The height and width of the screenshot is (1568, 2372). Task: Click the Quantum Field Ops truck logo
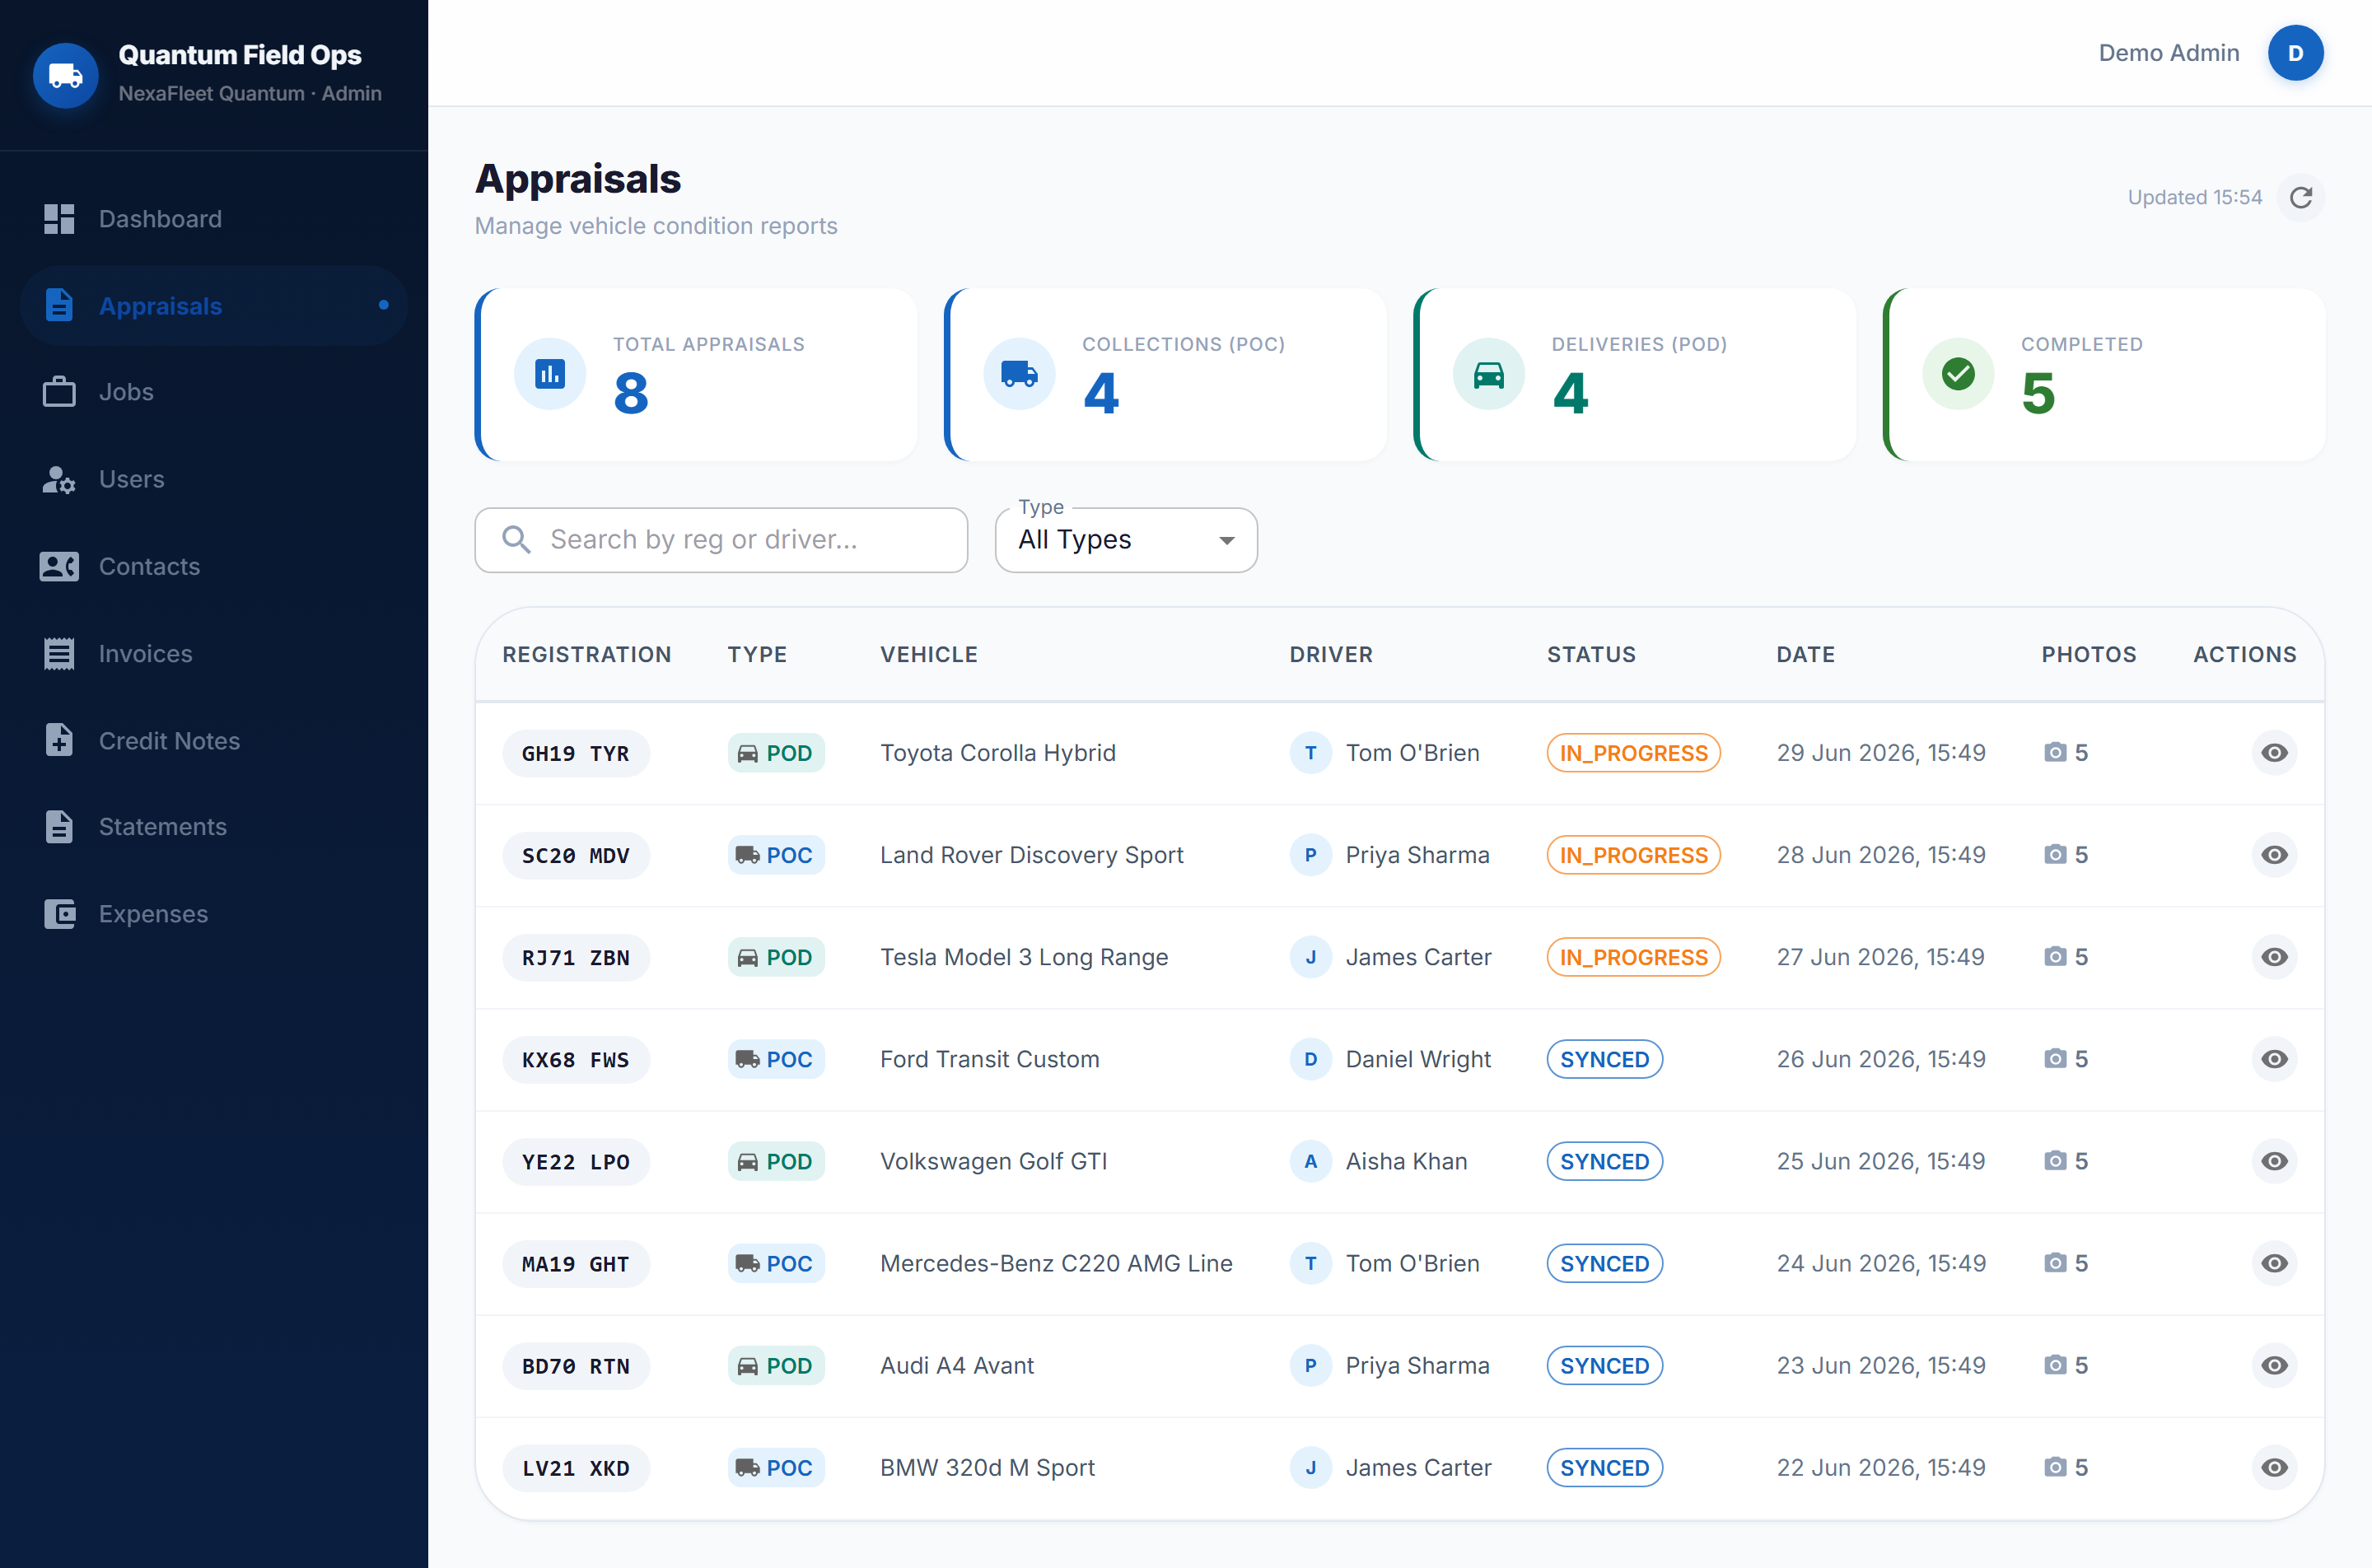click(66, 75)
